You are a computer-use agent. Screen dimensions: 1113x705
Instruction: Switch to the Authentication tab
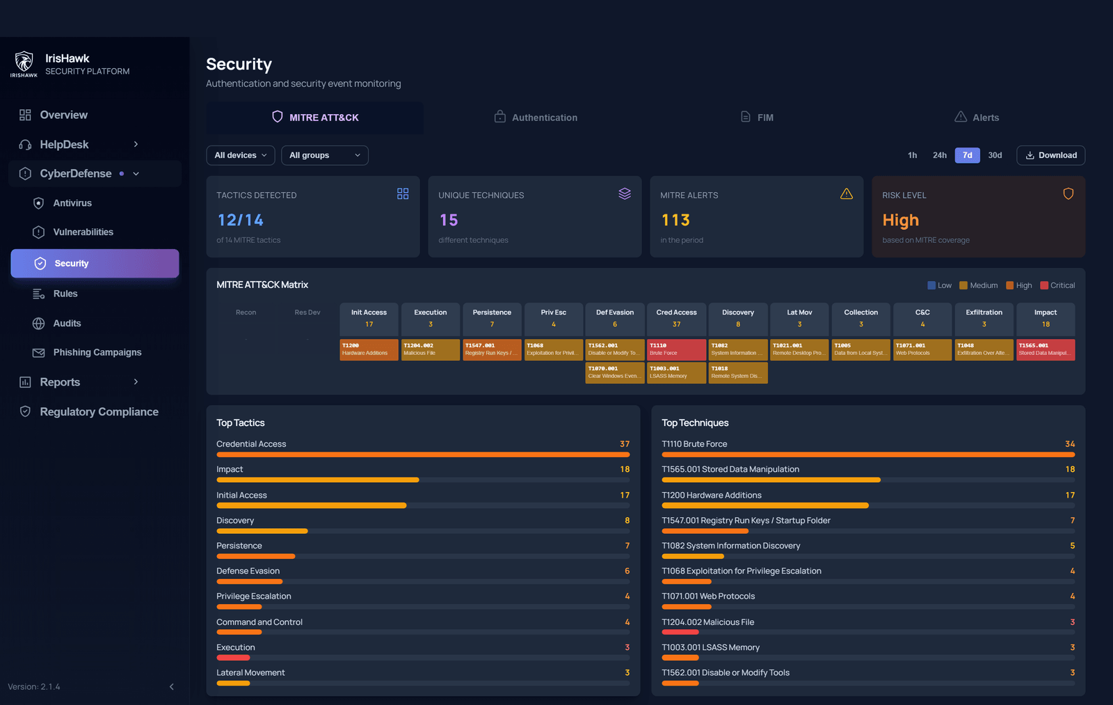(536, 118)
